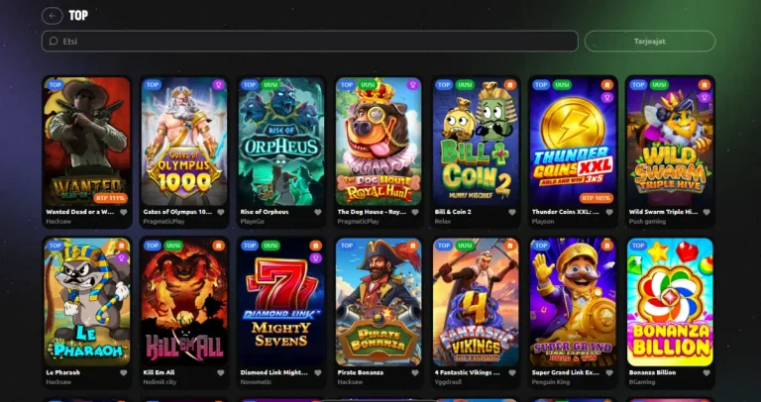Screen dimensions: 761x402
Task: Open The Dog House Royal Hunt game
Action: [x=379, y=142]
